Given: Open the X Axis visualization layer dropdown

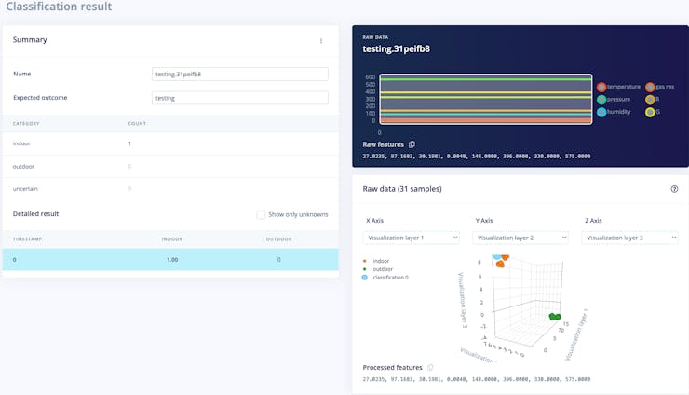Looking at the screenshot, I should pyautogui.click(x=411, y=238).
